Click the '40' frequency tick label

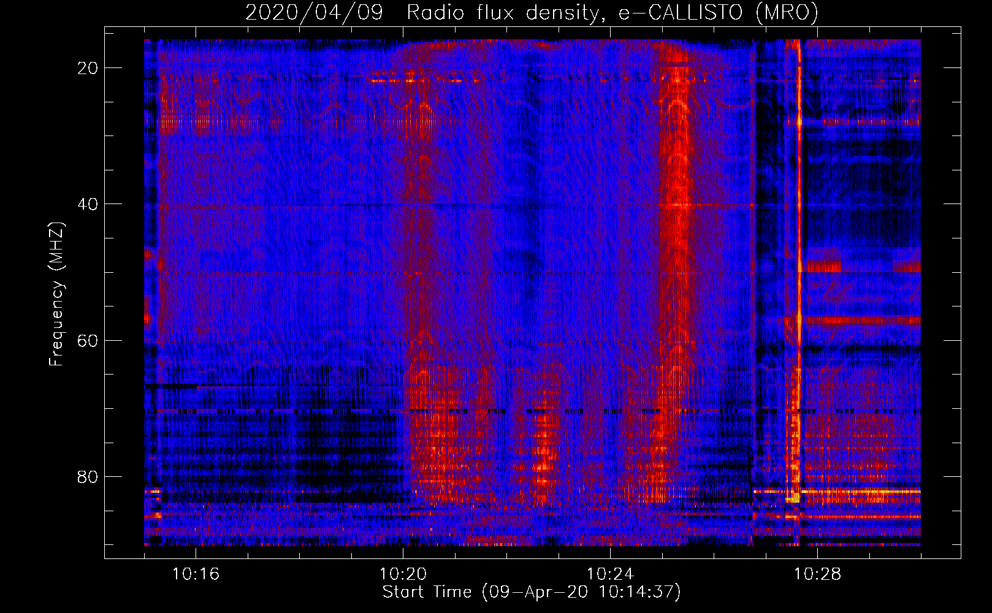point(88,204)
